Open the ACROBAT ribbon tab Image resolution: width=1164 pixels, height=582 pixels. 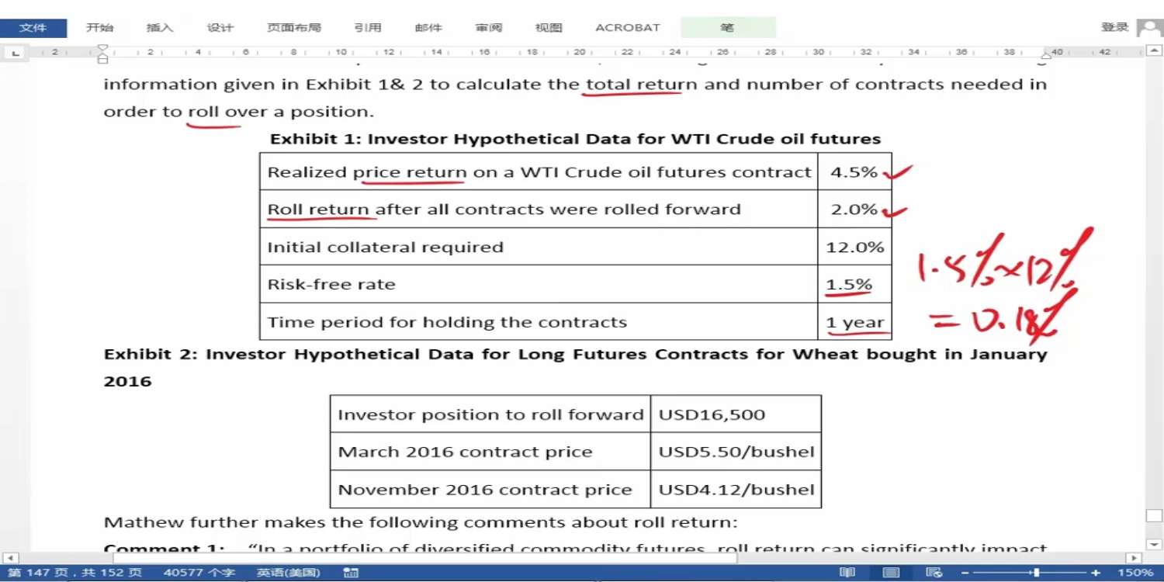628,28
